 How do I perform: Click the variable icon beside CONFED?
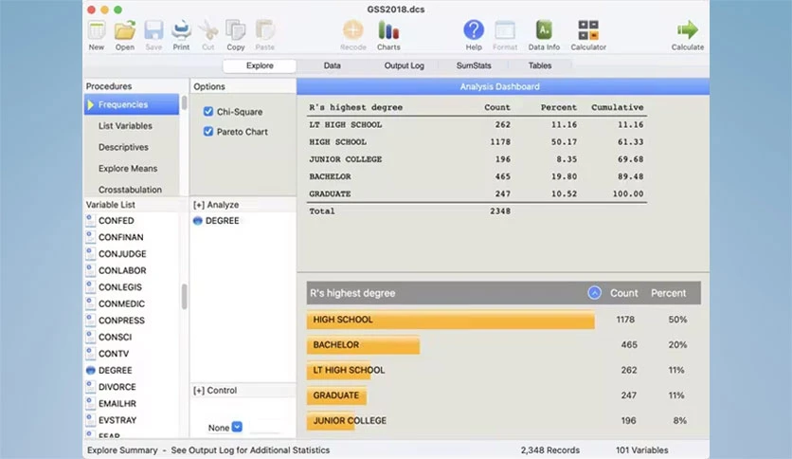click(90, 220)
